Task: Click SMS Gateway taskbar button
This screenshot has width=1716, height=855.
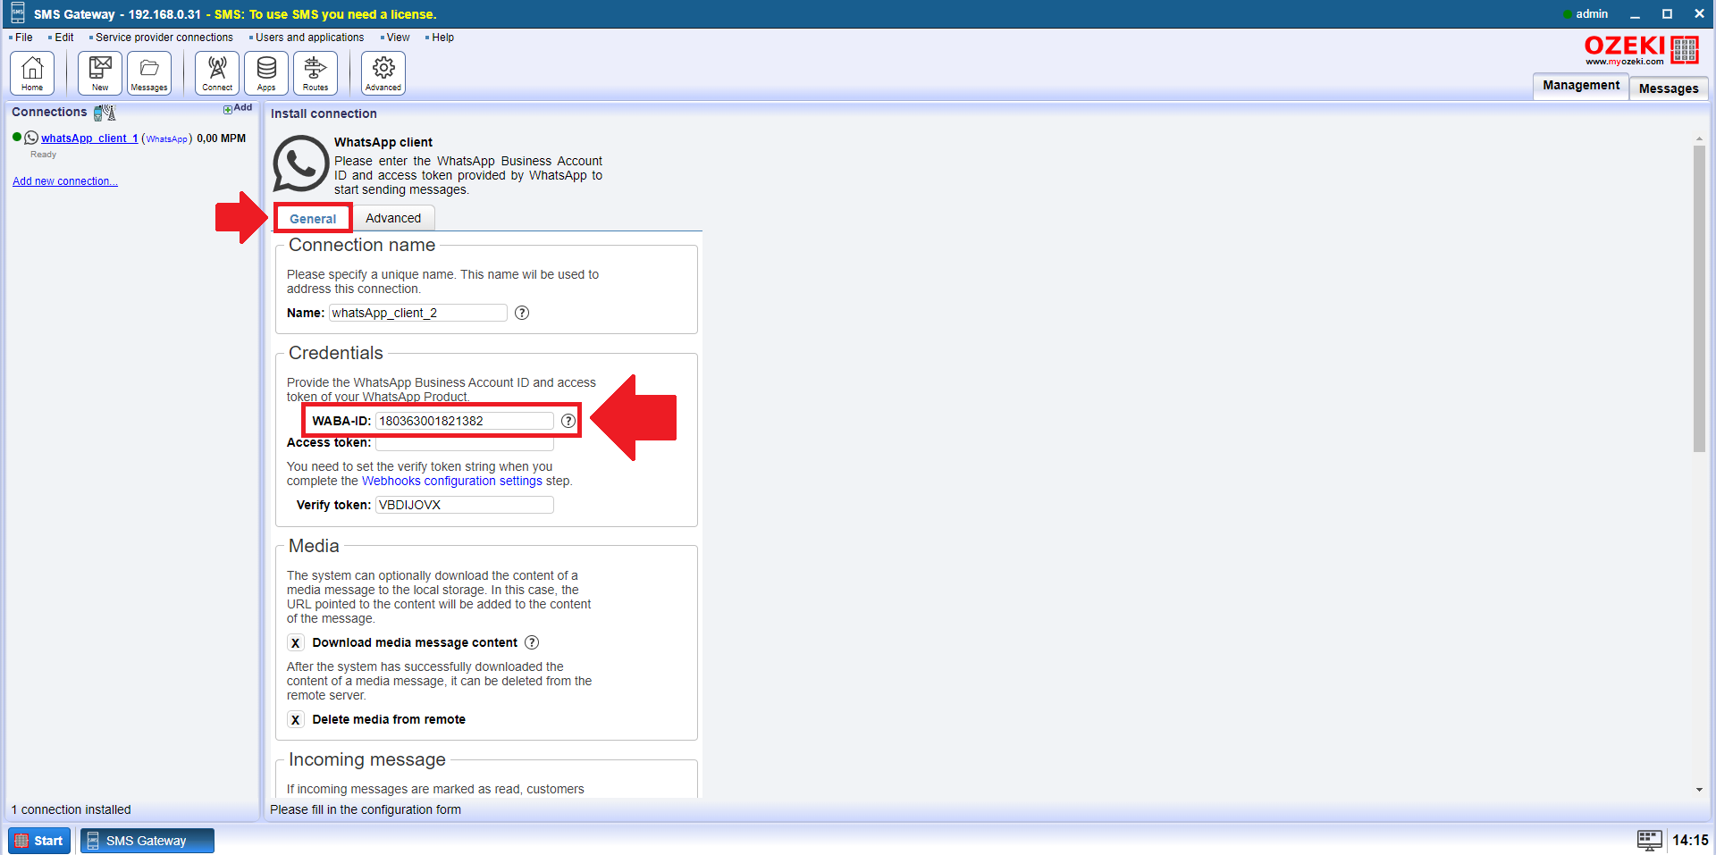Action: pos(147,841)
